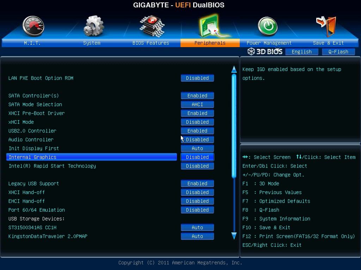Select the SATA Controller(s) label
Image resolution: width=361 pixels, height=270 pixels.
[x=33, y=96]
